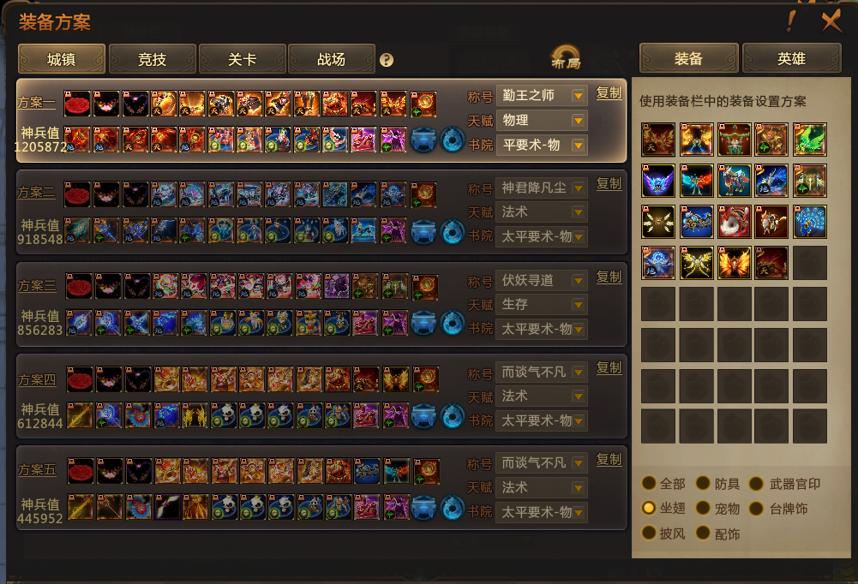Expand the 书院 dropdown in 方案五
This screenshot has height=584, width=858.
(x=542, y=512)
